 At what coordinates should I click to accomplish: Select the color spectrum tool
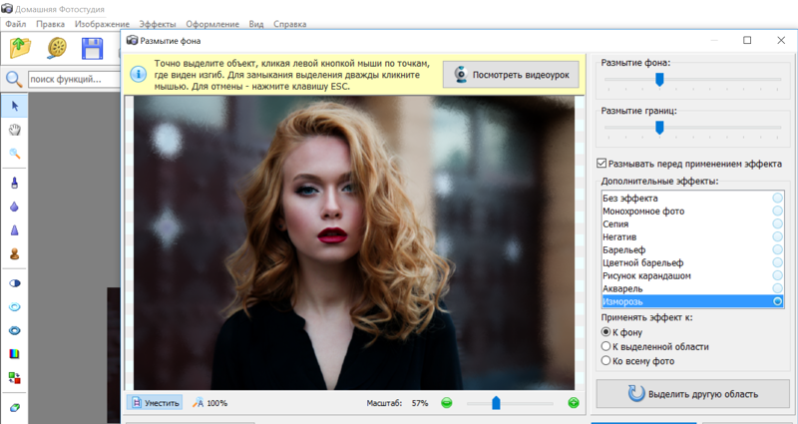(15, 354)
